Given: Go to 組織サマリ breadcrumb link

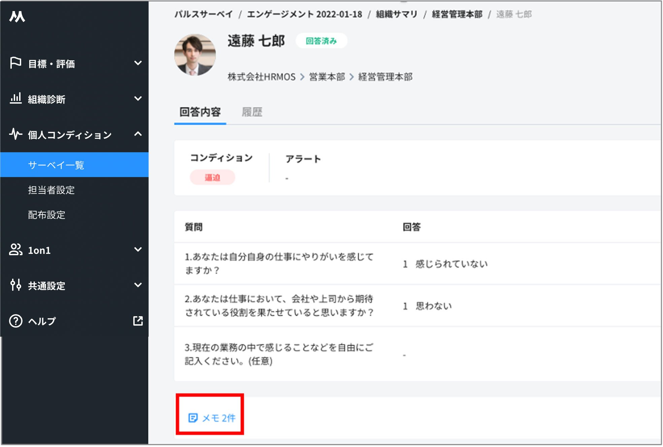Looking at the screenshot, I should [396, 14].
